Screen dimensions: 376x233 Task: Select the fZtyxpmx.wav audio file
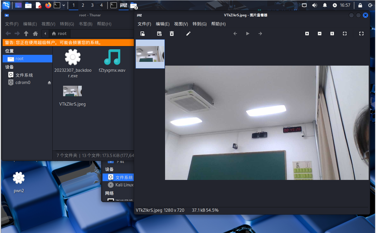[112, 61]
